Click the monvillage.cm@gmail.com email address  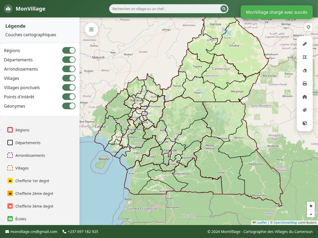click(x=34, y=232)
